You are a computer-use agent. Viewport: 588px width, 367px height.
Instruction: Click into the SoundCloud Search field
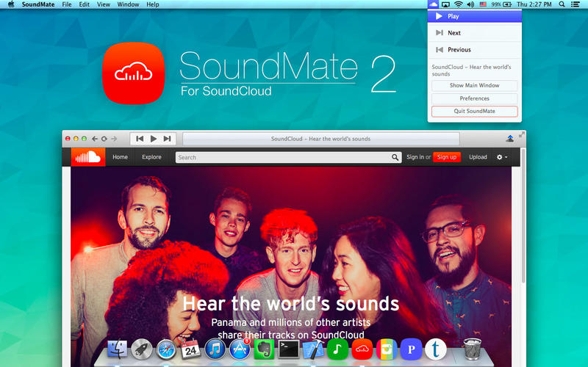coord(288,157)
